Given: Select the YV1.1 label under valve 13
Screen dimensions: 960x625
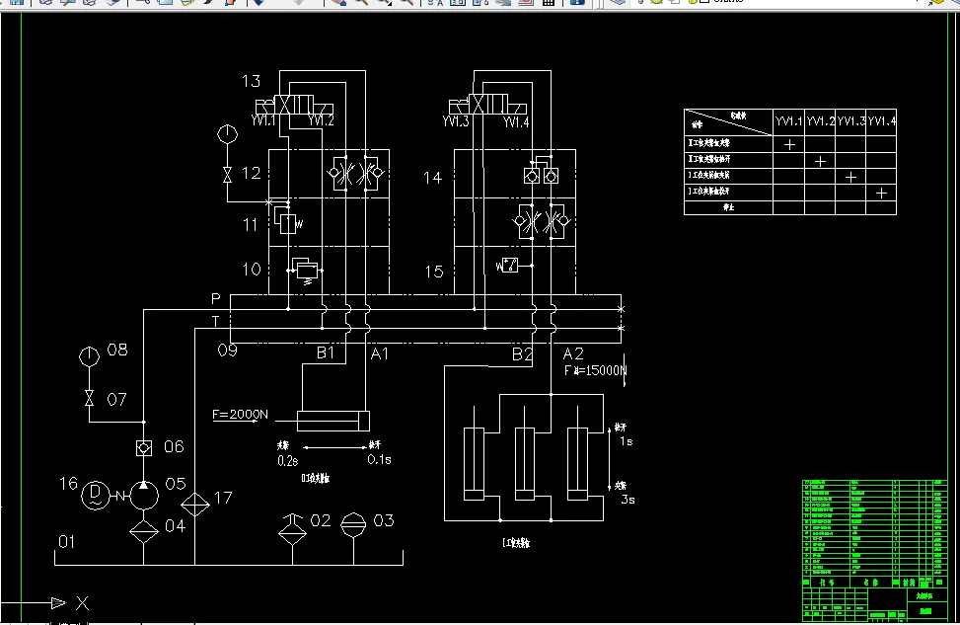Looking at the screenshot, I should [263, 120].
